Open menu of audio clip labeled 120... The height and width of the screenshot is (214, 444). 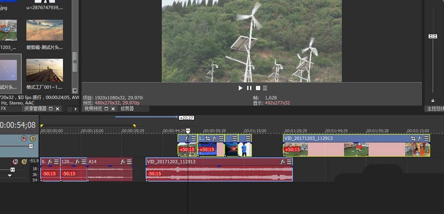[x=83, y=162]
